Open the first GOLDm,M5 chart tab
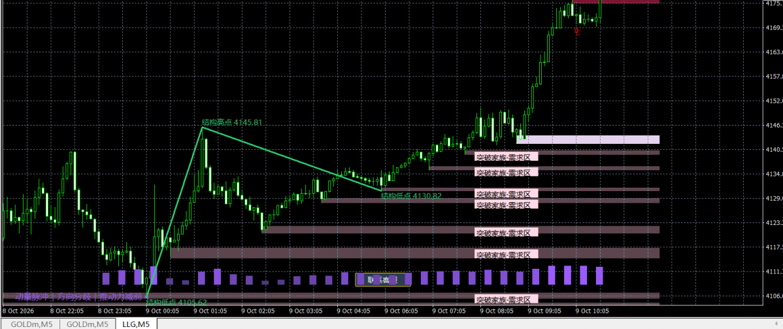Screen dimensions: 783x329 [31, 324]
